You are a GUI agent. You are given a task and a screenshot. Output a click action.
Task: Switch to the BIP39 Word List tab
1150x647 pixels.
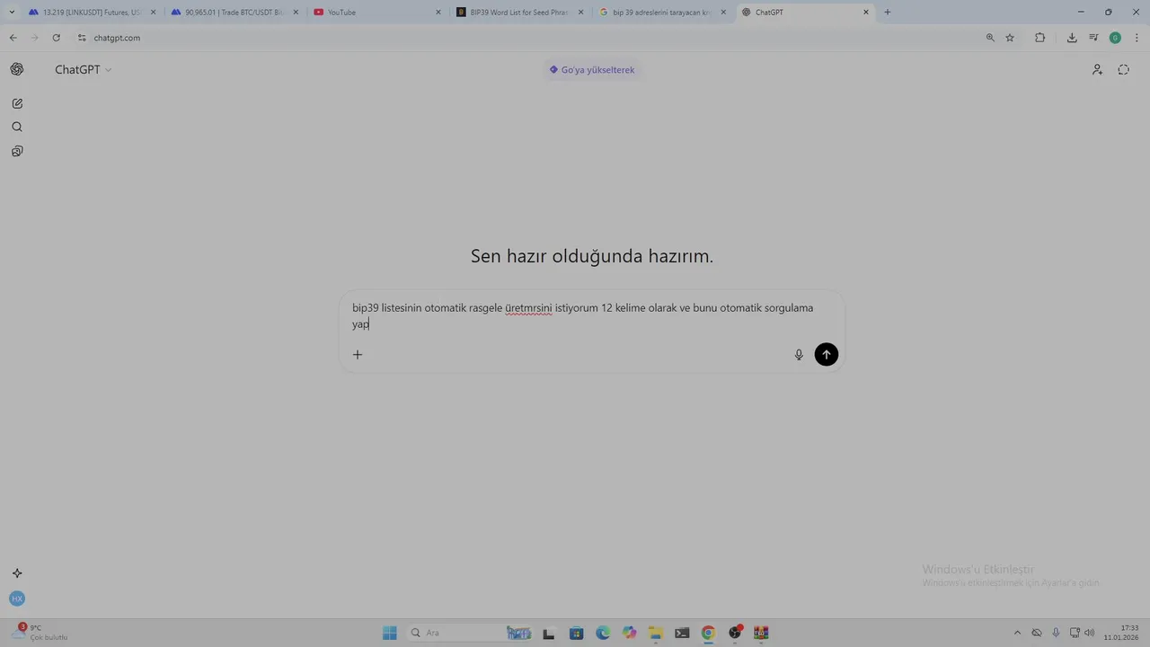[x=520, y=13]
